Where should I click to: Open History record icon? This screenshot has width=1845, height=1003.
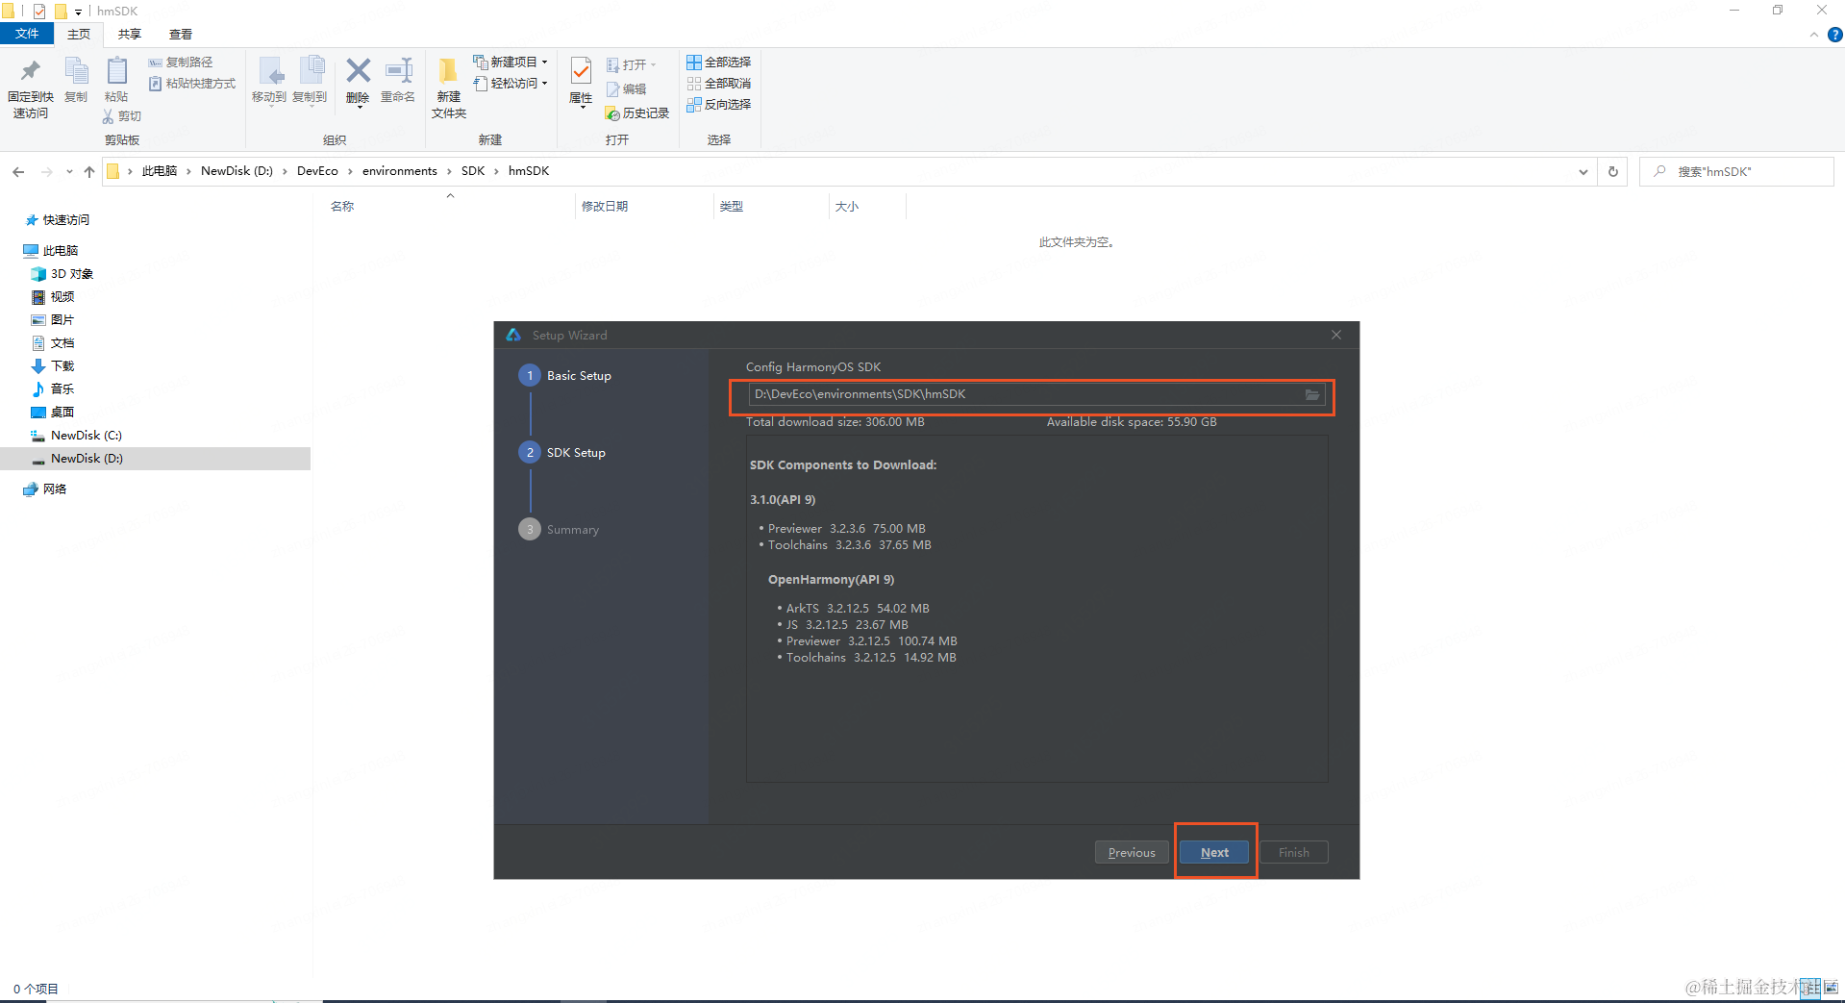point(613,113)
